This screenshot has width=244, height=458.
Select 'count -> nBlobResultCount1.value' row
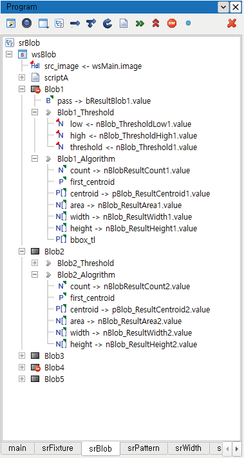click(130, 170)
